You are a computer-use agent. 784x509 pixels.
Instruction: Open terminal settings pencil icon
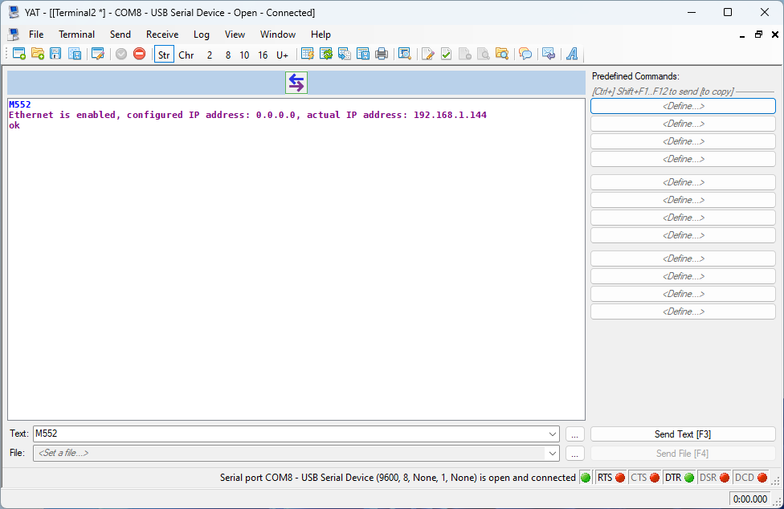click(x=98, y=54)
